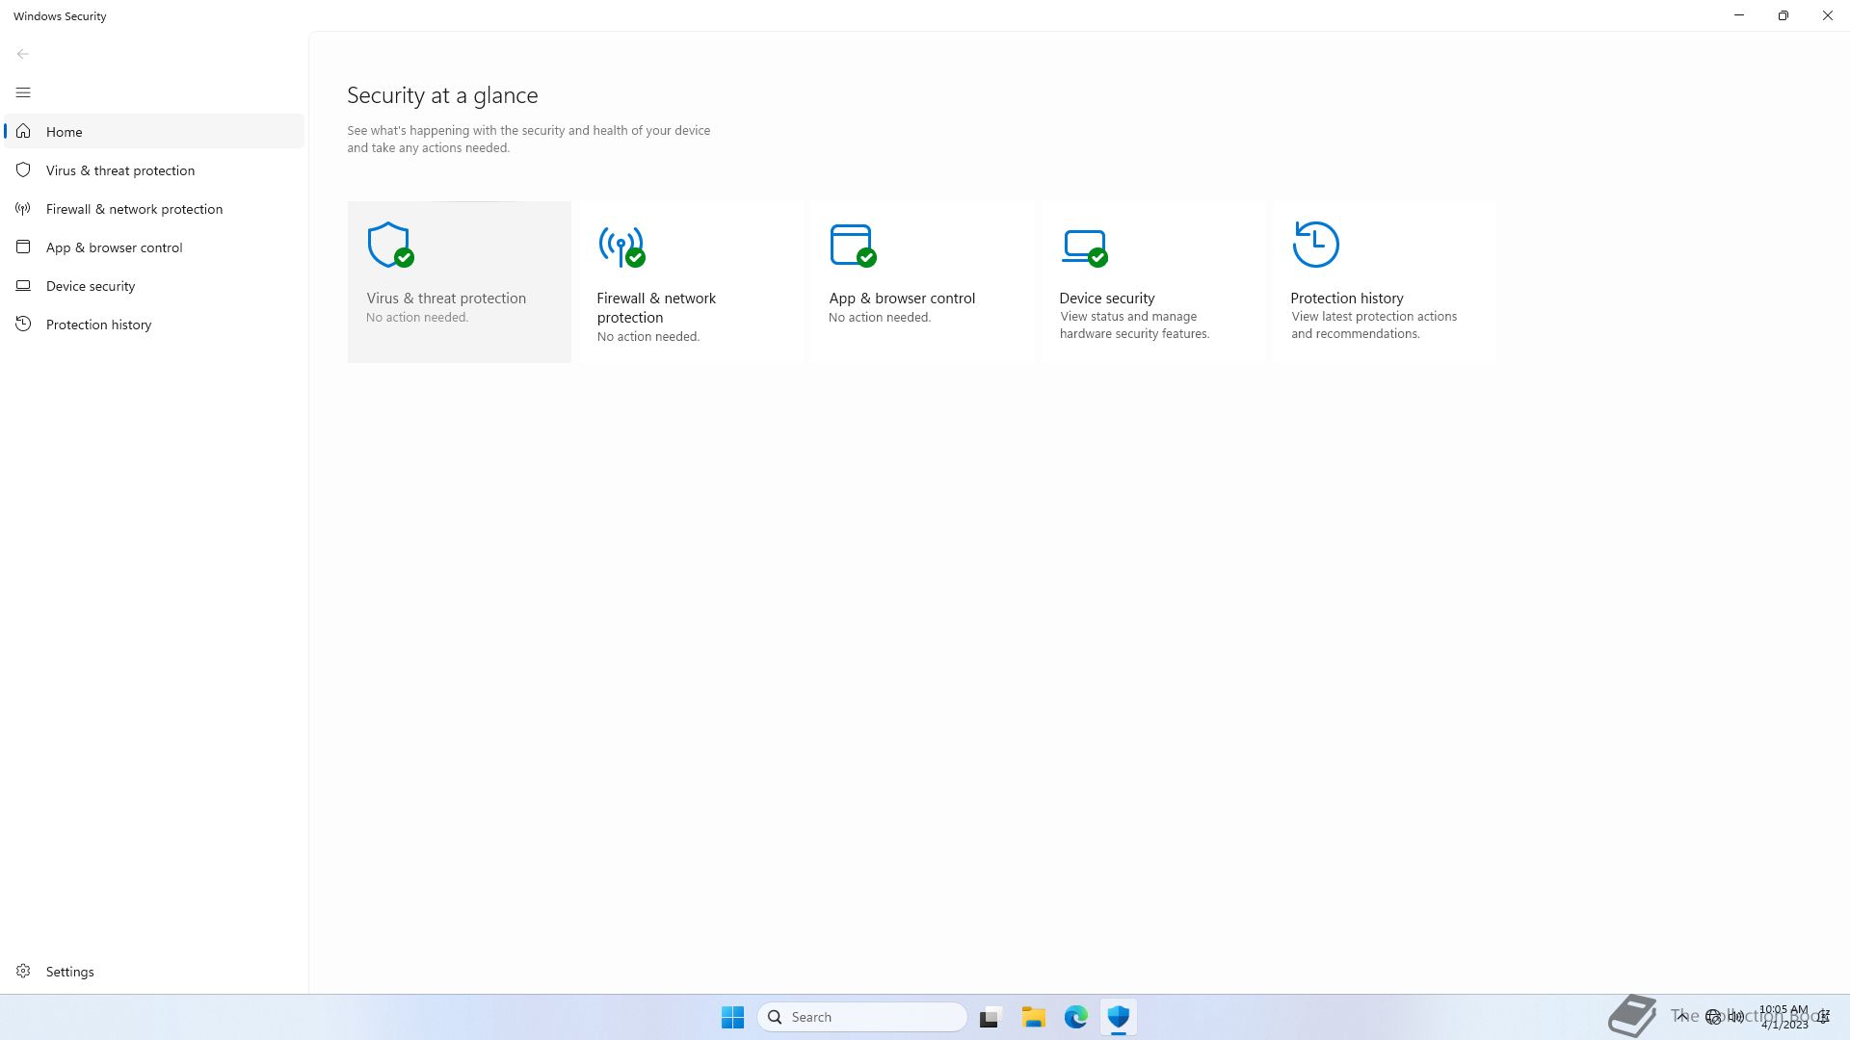Click Windows Security taskbar shield icon
Viewport: 1850px width, 1040px height.
[1119, 1017]
